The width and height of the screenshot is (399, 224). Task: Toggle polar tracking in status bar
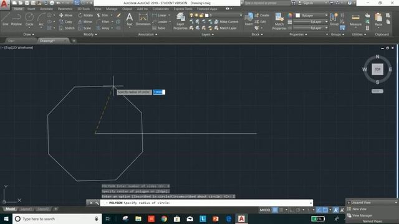pos(298,210)
